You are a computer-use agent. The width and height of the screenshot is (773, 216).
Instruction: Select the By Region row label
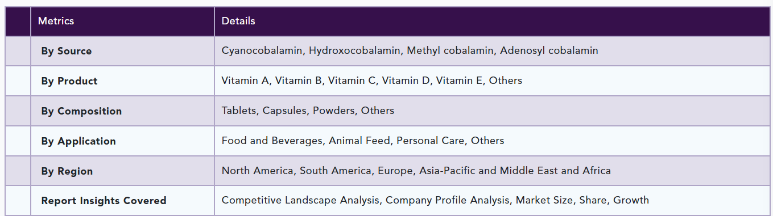67,171
